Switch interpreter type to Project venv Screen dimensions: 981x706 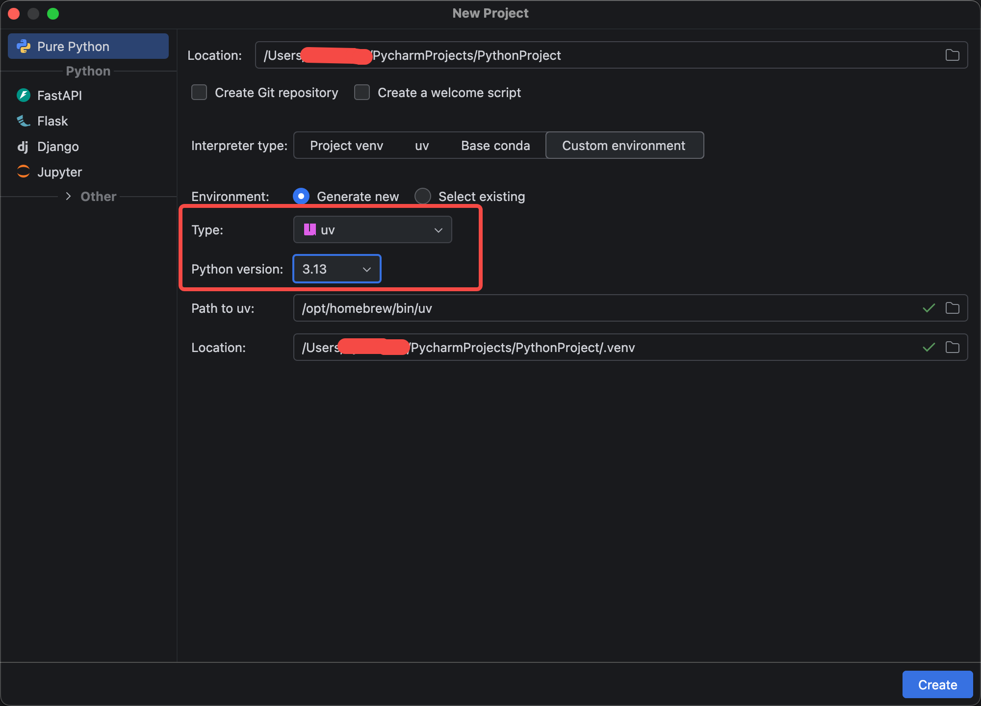tap(346, 146)
